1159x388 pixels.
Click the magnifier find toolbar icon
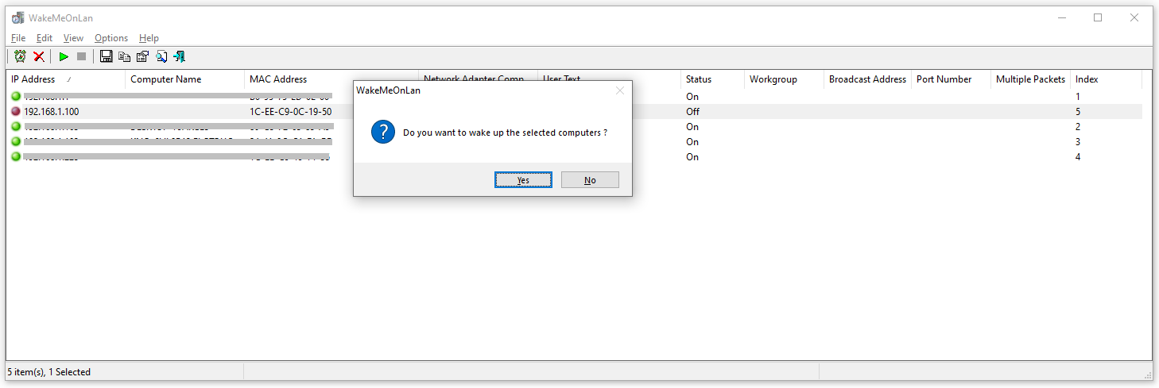(x=161, y=56)
